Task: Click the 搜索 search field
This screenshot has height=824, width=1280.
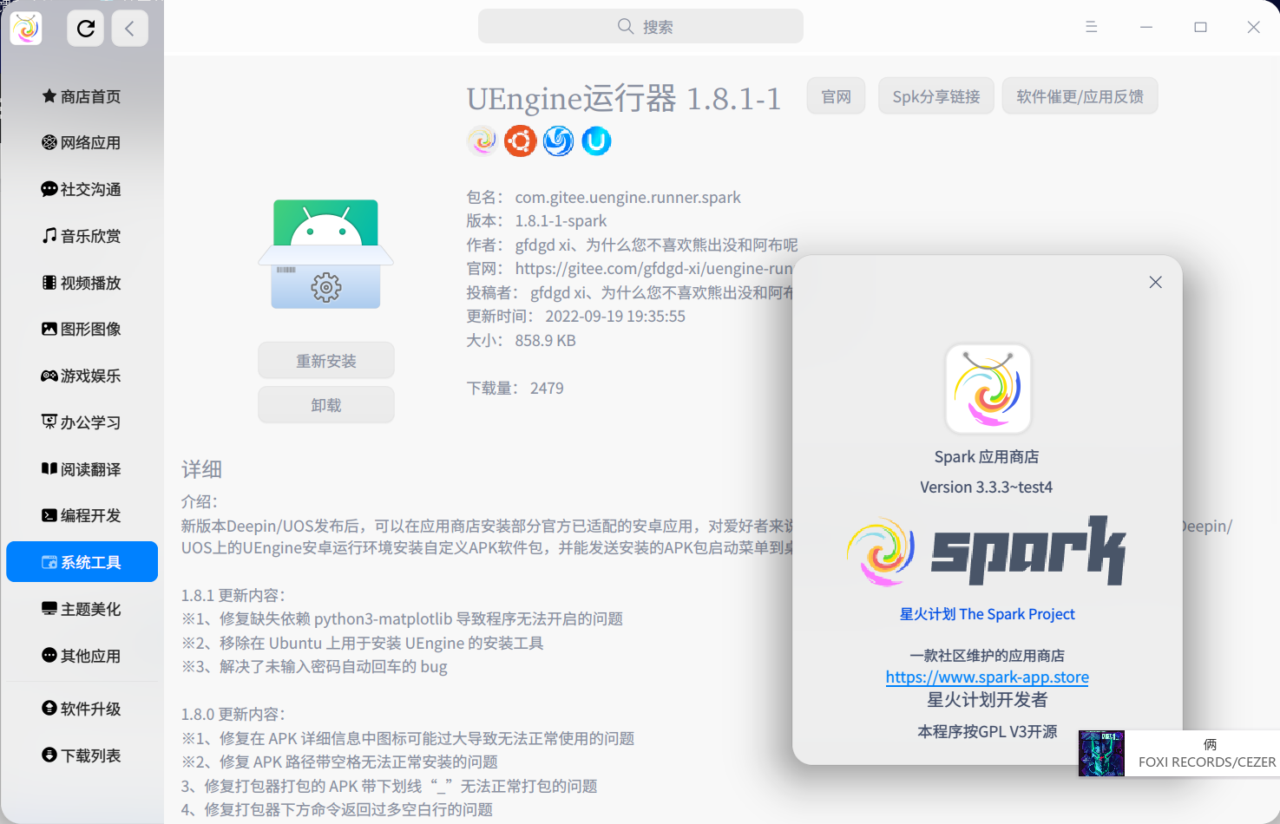Action: click(x=640, y=26)
